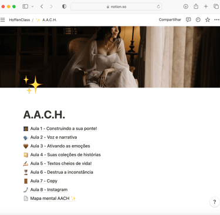Click the brown heart icon beside Aula 3
This screenshot has height=215, width=220.
click(26, 146)
